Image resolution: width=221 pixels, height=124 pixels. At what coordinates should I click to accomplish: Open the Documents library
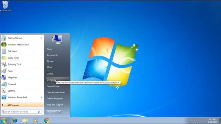point(52,55)
